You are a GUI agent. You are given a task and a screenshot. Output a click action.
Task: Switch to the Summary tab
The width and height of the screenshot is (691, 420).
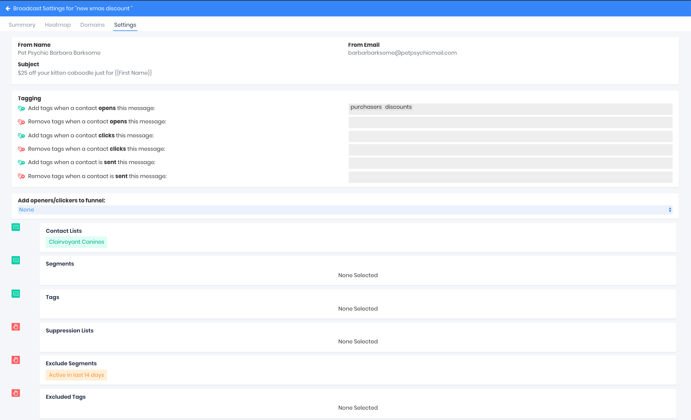pos(22,25)
